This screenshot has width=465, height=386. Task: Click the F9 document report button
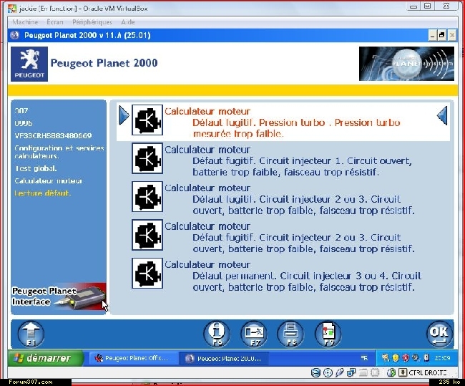click(x=328, y=334)
